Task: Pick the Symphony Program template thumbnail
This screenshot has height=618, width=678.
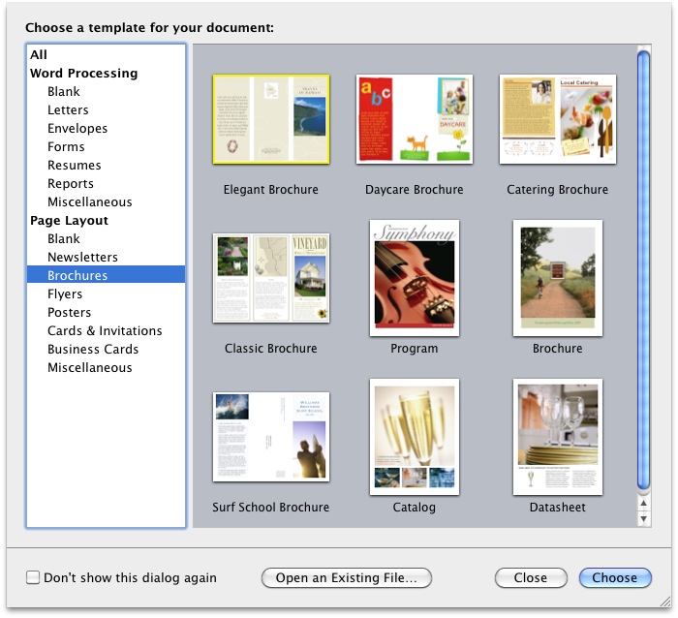Action: pos(415,278)
